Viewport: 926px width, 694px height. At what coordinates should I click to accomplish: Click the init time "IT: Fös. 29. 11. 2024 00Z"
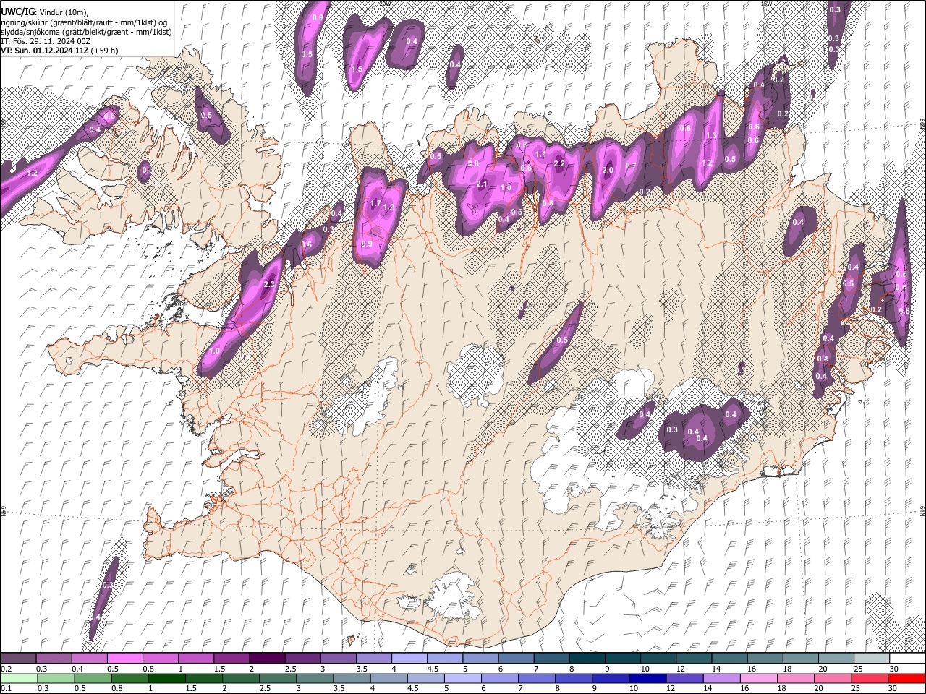click(46, 41)
